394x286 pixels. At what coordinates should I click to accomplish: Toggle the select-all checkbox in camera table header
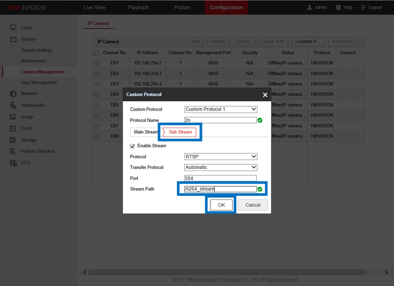pyautogui.click(x=96, y=53)
